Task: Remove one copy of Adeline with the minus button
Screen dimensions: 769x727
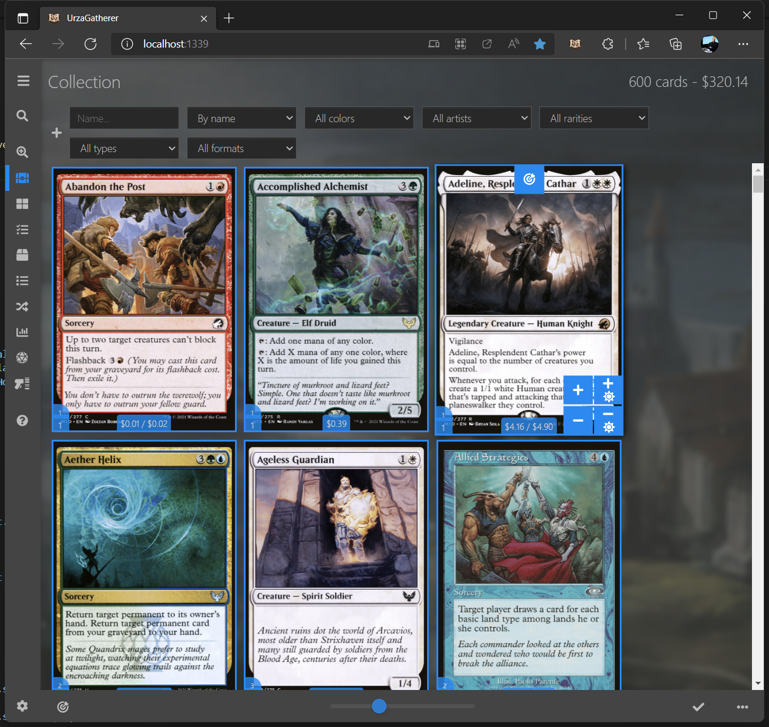Action: click(x=578, y=420)
